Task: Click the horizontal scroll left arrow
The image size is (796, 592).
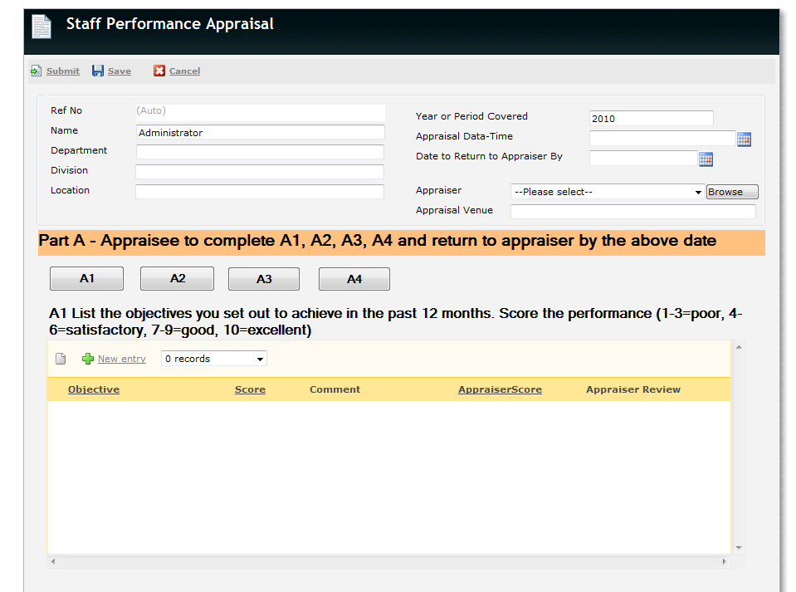Action: coord(53,561)
